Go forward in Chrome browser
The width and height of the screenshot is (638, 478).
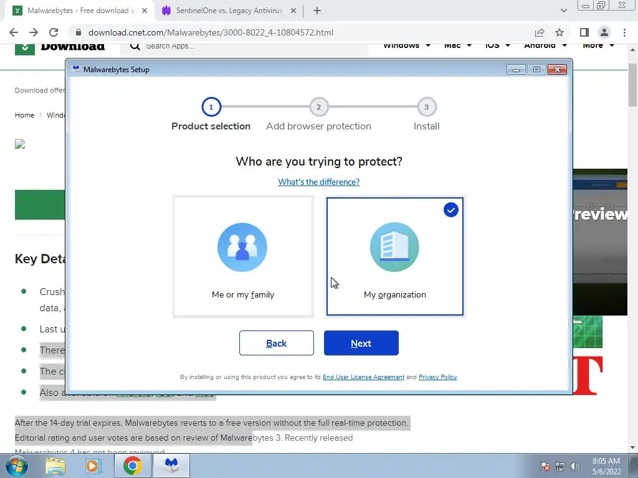click(x=34, y=32)
